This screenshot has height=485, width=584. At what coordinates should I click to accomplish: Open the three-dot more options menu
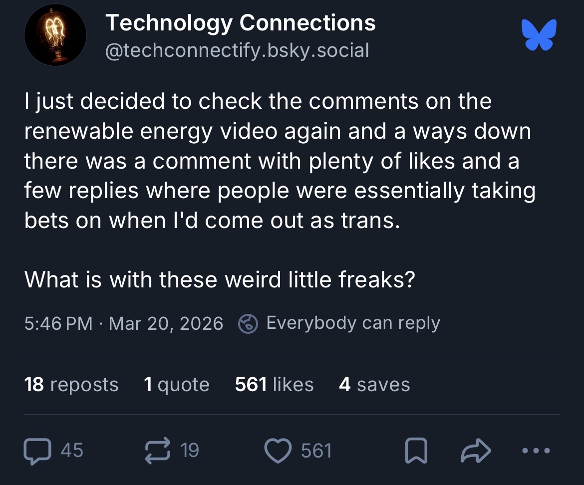[536, 451]
